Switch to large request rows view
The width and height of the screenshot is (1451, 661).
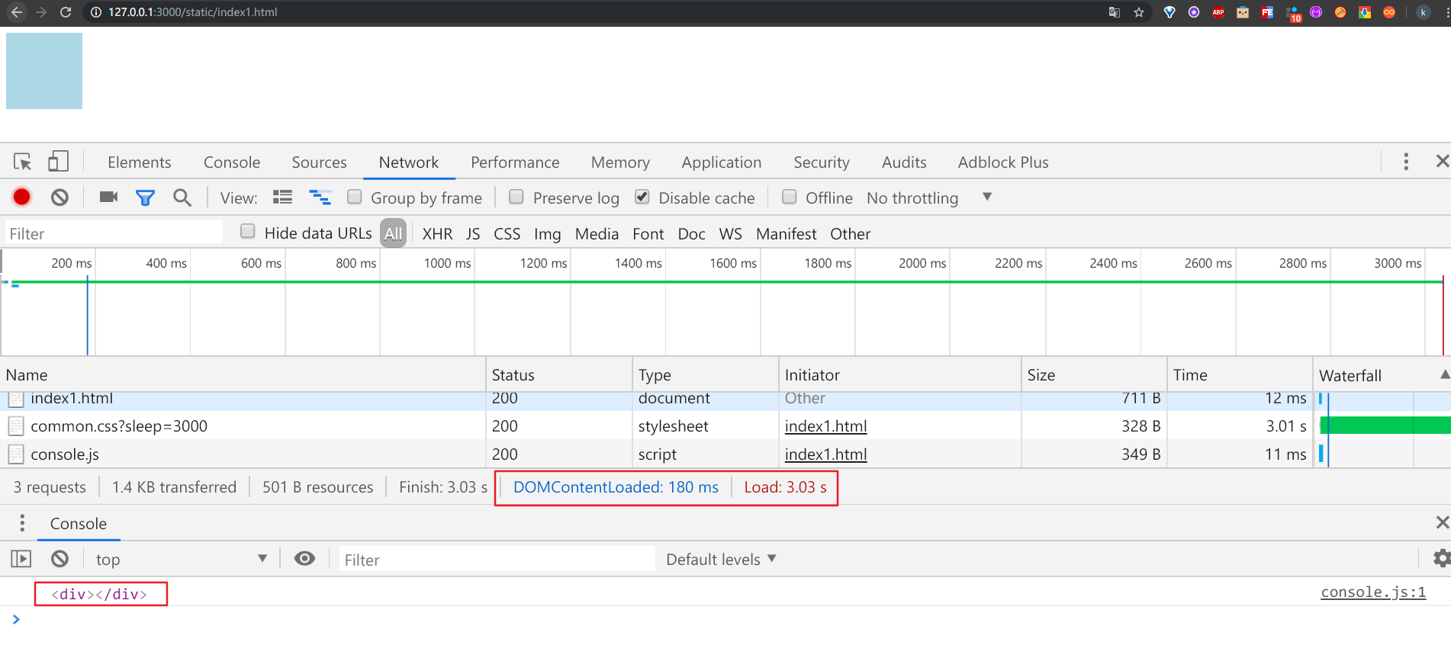[x=282, y=197]
